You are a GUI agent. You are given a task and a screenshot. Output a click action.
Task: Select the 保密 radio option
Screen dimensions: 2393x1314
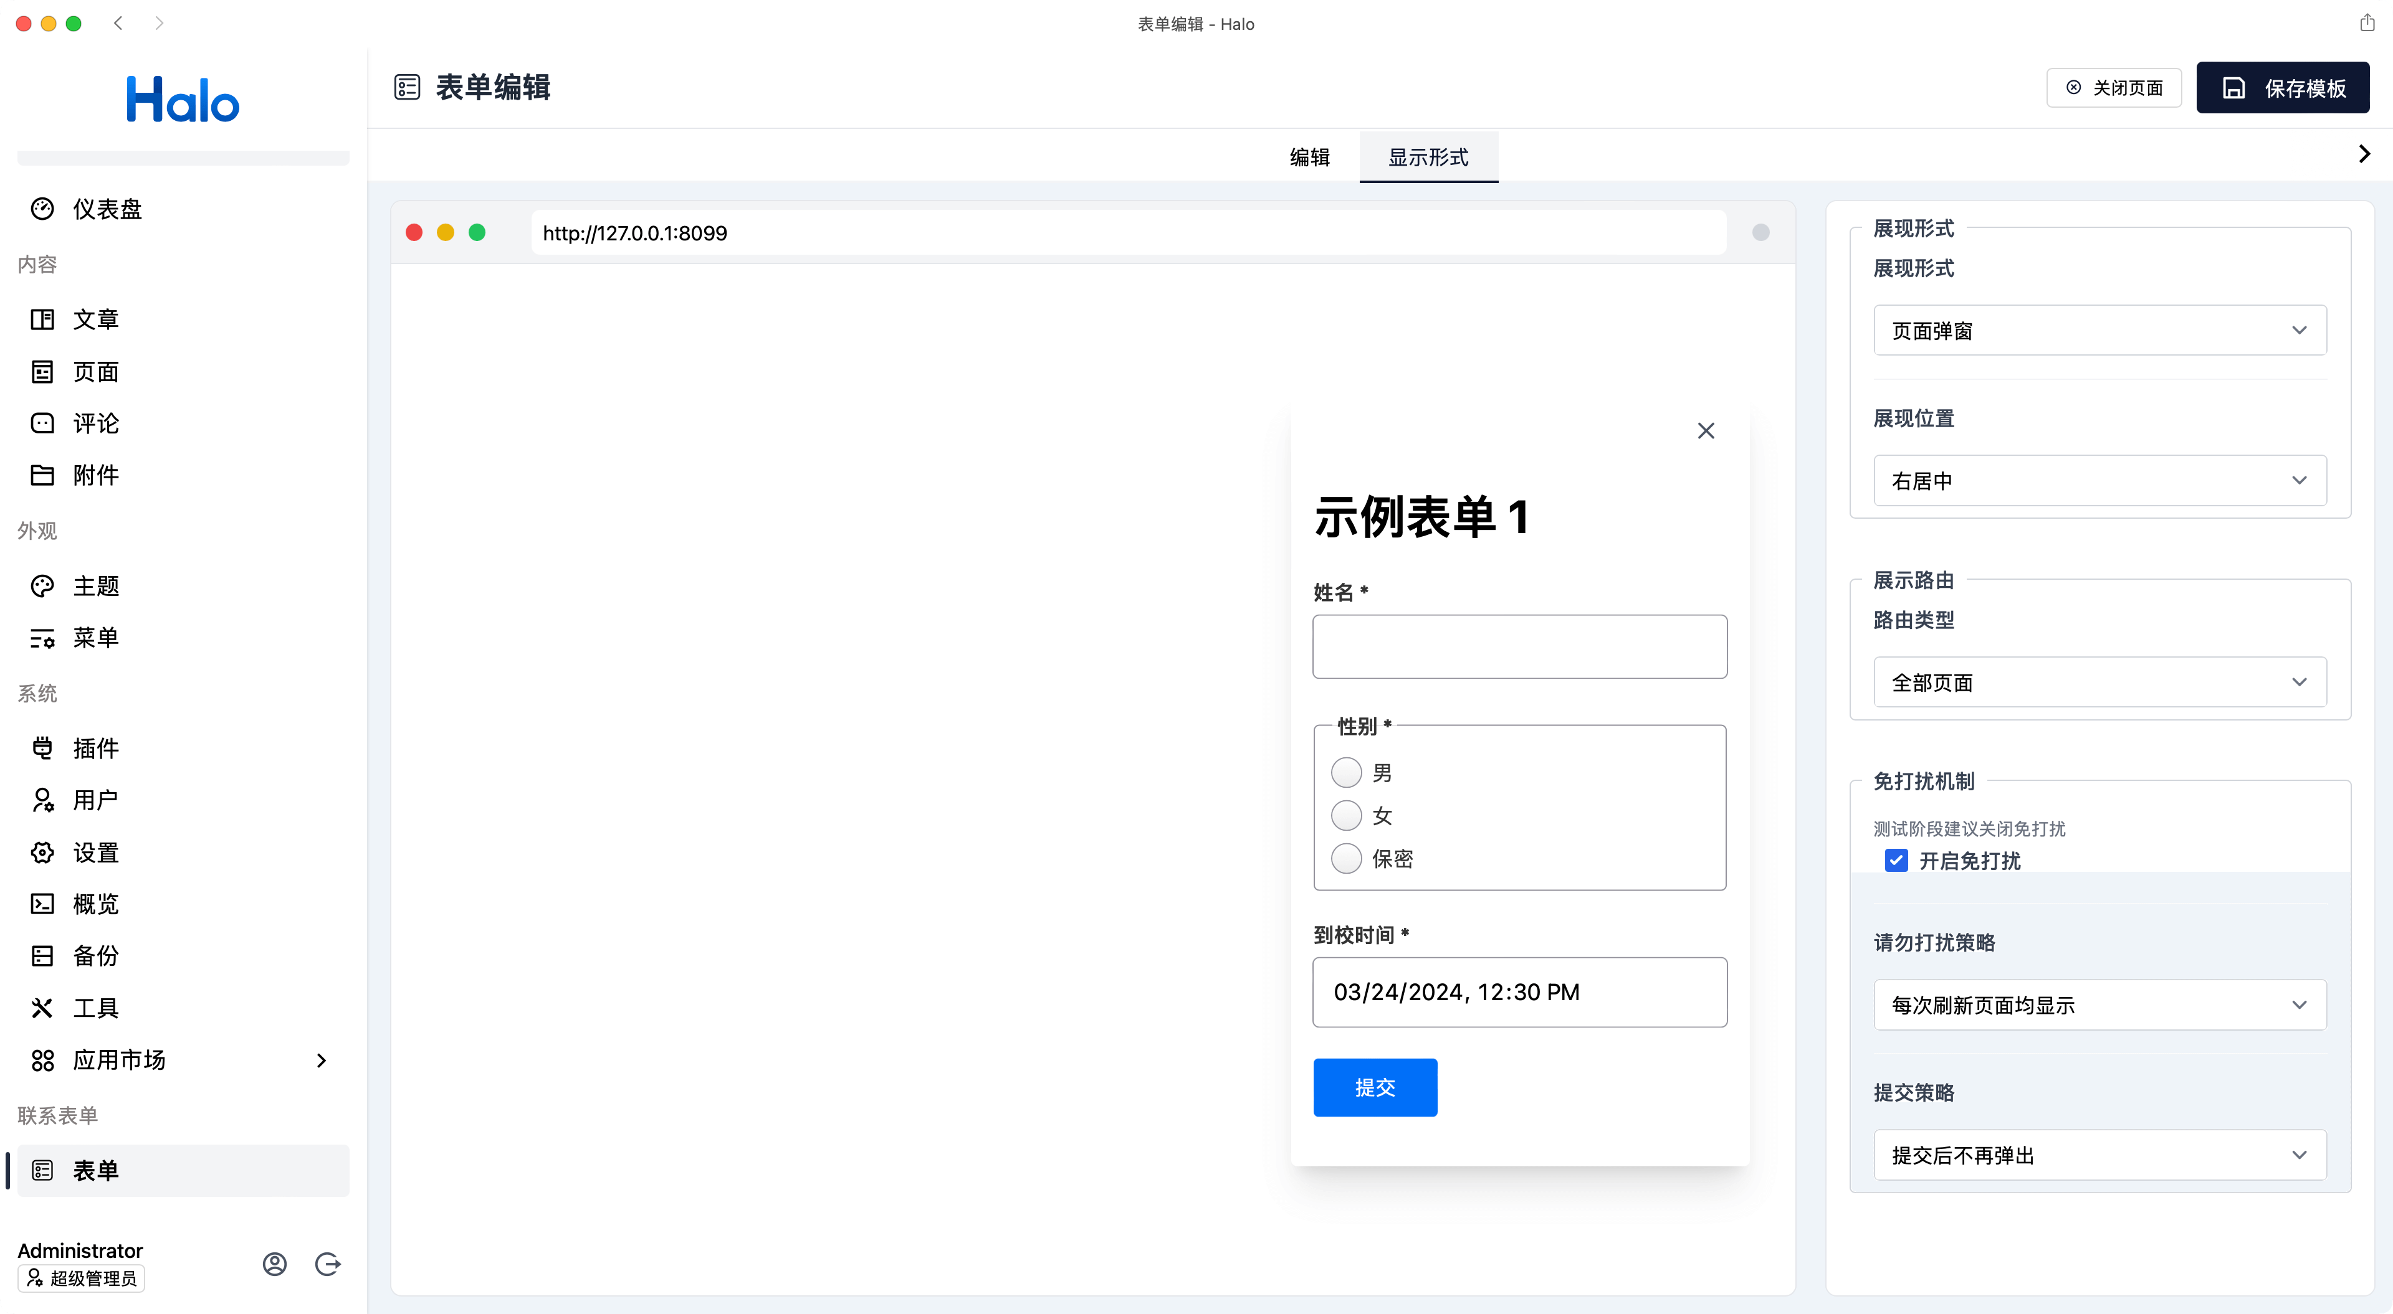(1346, 858)
